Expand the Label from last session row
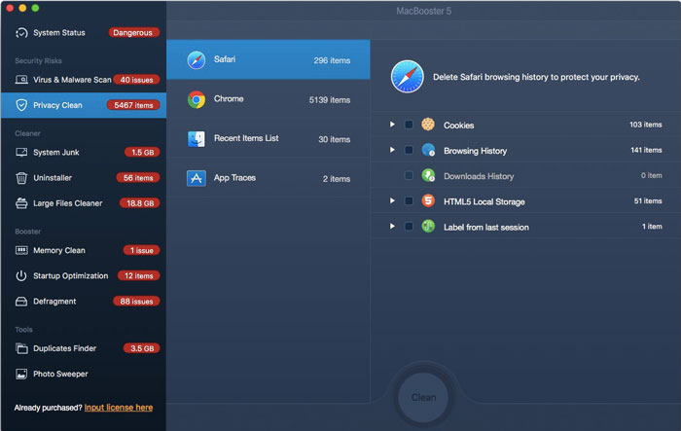This screenshot has width=681, height=431. [x=392, y=227]
